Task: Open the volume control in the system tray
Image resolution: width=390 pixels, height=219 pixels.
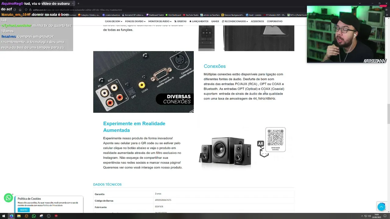Action: click(369, 216)
